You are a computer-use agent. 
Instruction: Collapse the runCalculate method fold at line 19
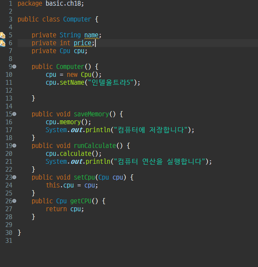[15, 146]
